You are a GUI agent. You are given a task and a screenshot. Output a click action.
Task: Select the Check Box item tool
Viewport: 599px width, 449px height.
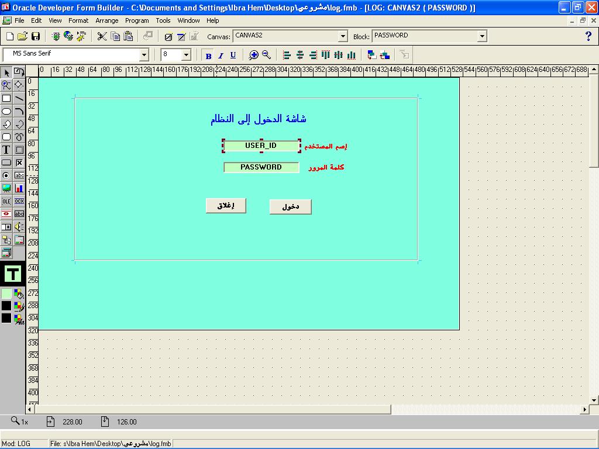[x=19, y=163]
